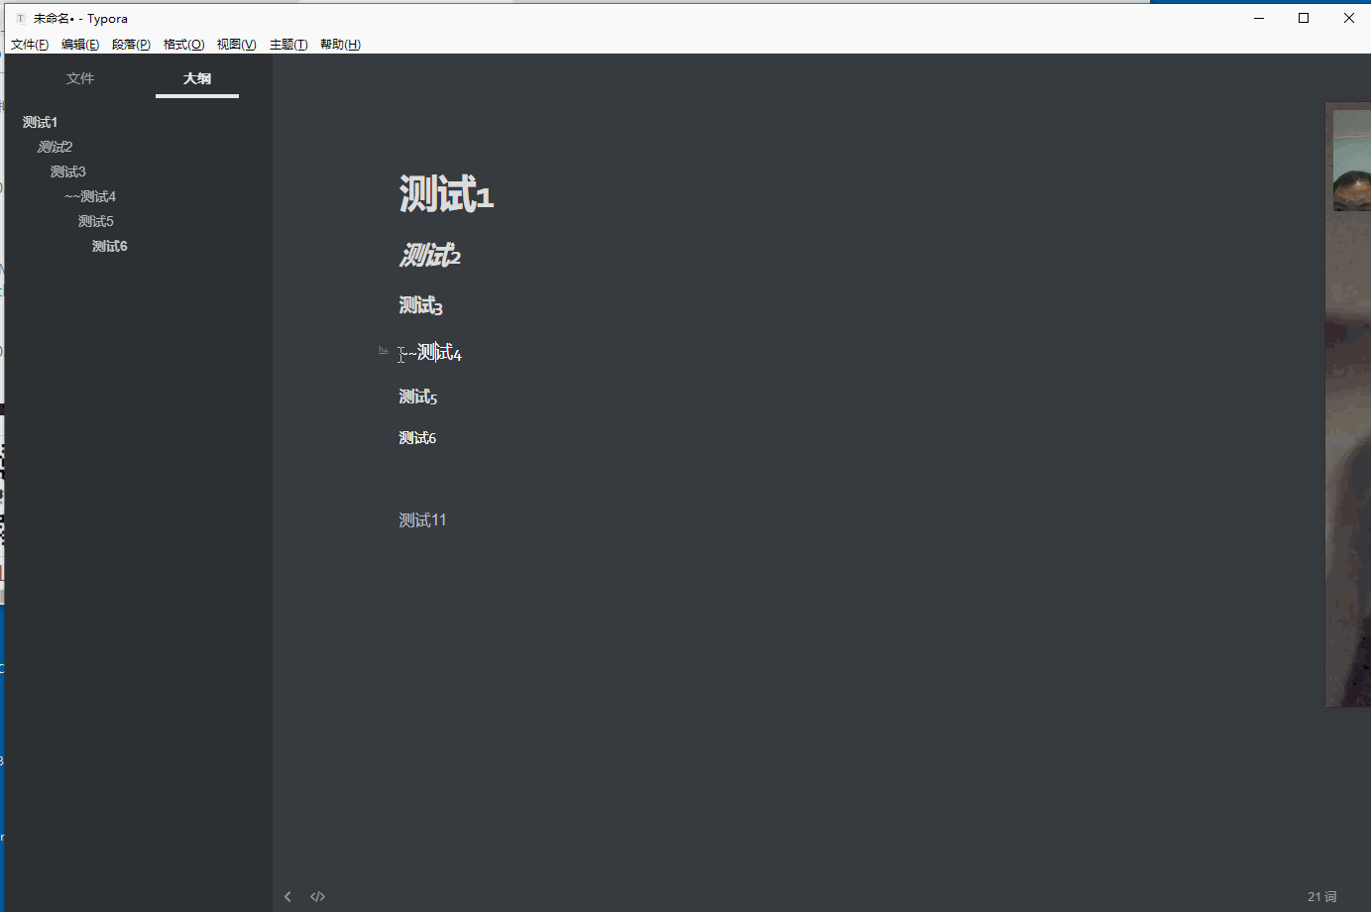The height and width of the screenshot is (912, 1371).
Task: Open the 段落(P) menu
Action: click(x=131, y=45)
